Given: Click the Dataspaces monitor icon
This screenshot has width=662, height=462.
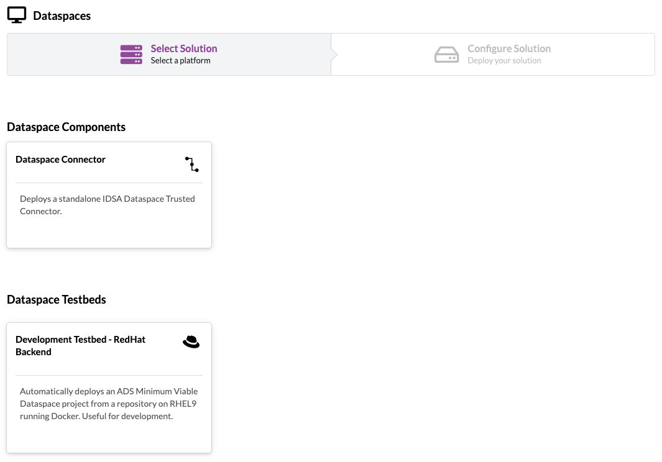Looking at the screenshot, I should (x=16, y=15).
